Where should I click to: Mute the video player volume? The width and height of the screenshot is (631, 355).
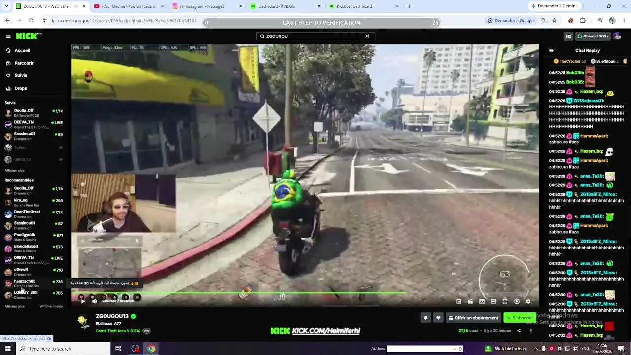point(94,301)
